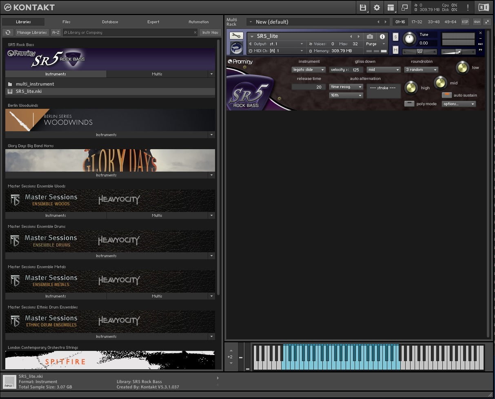Expand the SR5 Rock Bass library options arrow
Image resolution: width=495 pixels, height=399 pixels.
pos(211,74)
